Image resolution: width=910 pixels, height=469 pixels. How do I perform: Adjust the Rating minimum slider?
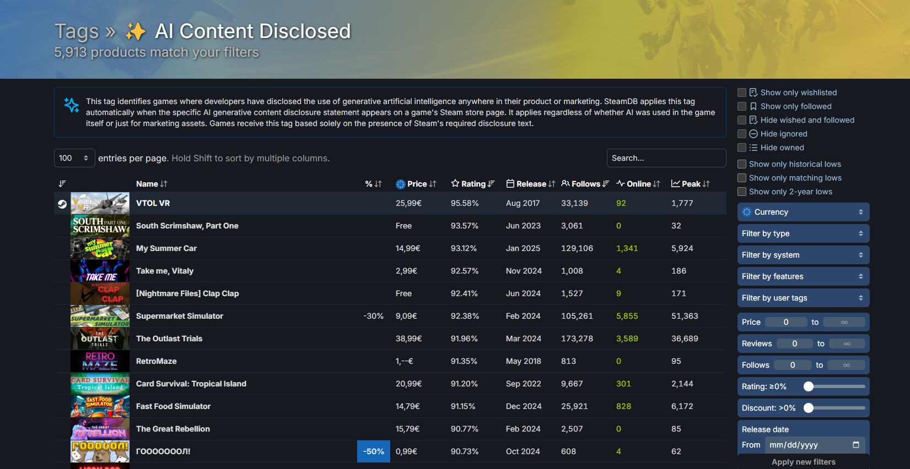click(x=809, y=386)
